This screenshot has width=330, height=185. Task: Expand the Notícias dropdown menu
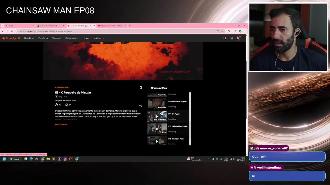[99, 38]
